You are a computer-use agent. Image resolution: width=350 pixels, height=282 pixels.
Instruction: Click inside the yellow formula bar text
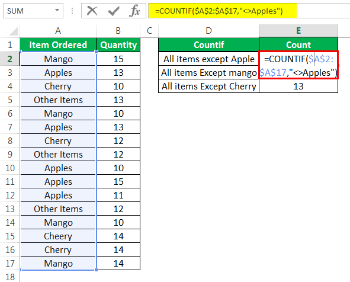pyautogui.click(x=219, y=11)
